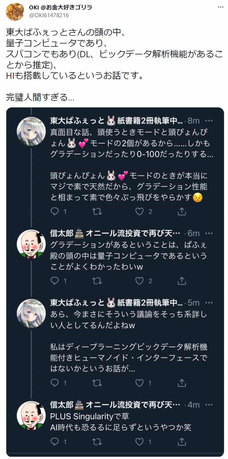Reply to 信太郎's 6m tweet

point(54,281)
